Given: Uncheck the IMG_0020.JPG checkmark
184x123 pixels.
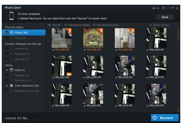Looking at the screenshot, I should tap(148, 50).
